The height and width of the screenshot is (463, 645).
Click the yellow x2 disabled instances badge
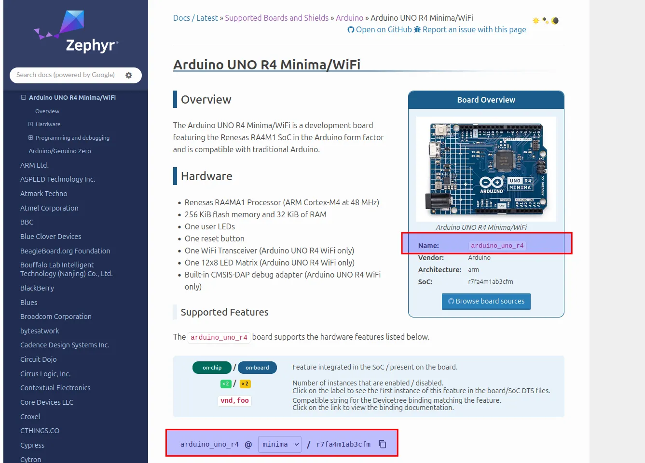[x=245, y=384]
